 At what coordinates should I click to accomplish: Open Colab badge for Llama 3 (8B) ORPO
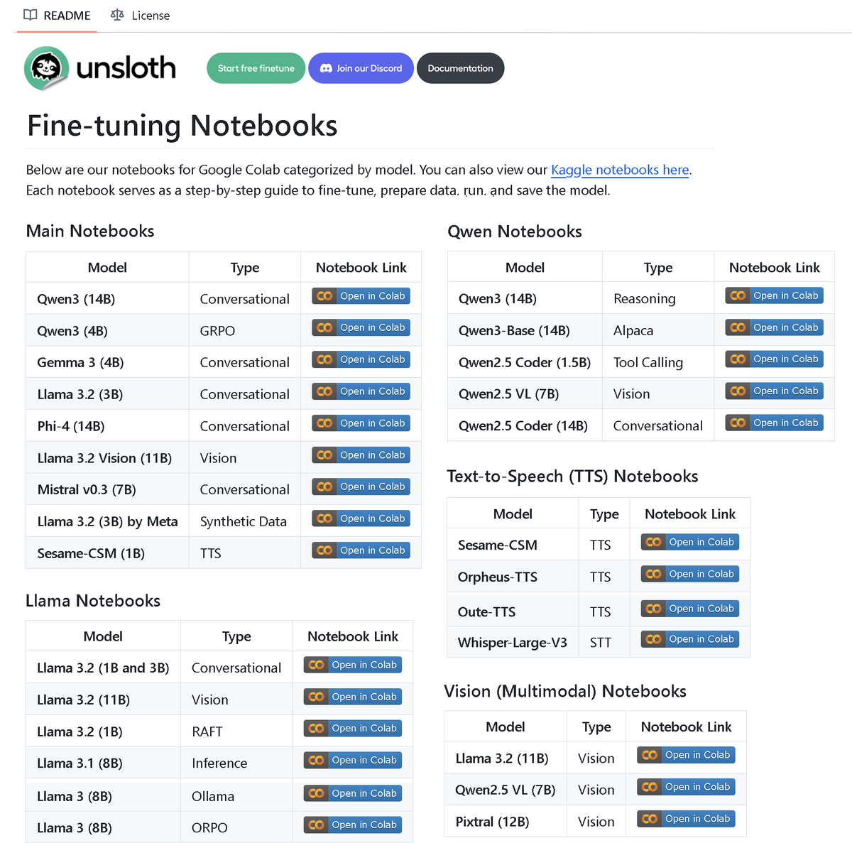(x=352, y=825)
